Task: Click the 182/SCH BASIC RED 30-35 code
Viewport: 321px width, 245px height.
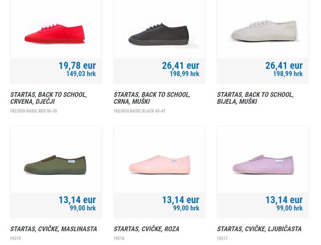Action: click(x=33, y=111)
